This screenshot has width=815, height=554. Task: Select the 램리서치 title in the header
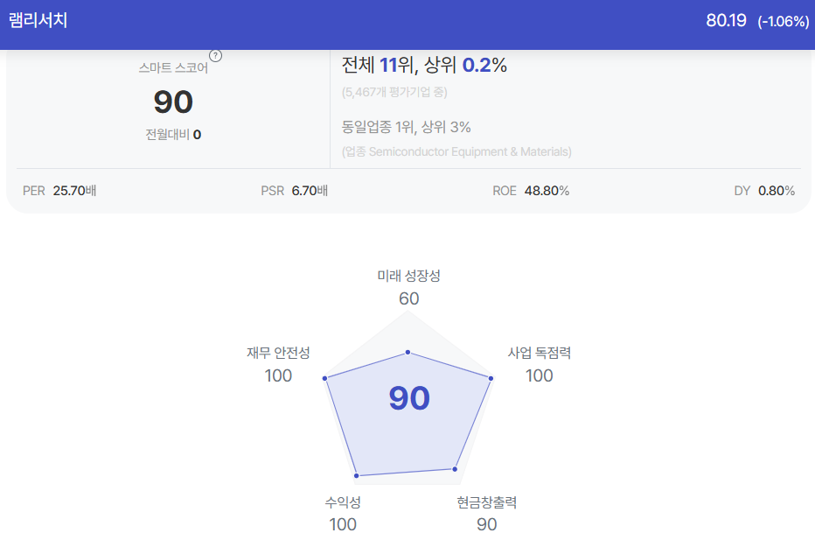point(38,20)
